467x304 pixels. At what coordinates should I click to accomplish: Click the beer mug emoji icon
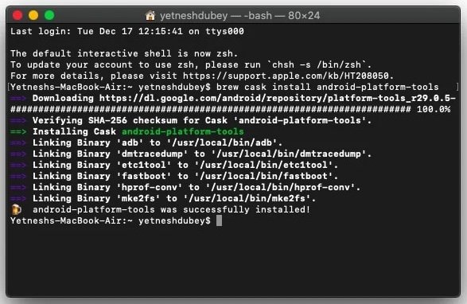tap(16, 209)
